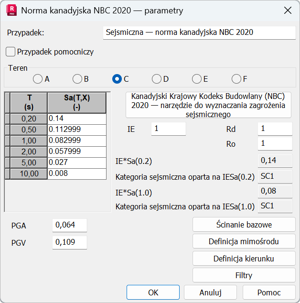Click the IE value field

tap(169, 129)
